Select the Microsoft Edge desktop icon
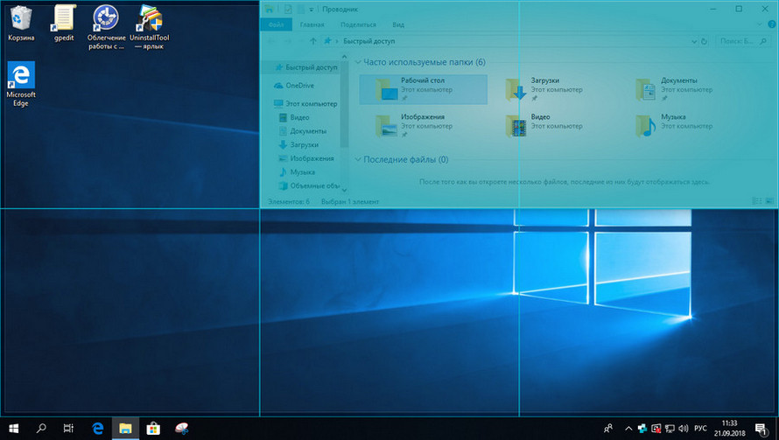Screen dimensions: 779x440 pos(21,77)
